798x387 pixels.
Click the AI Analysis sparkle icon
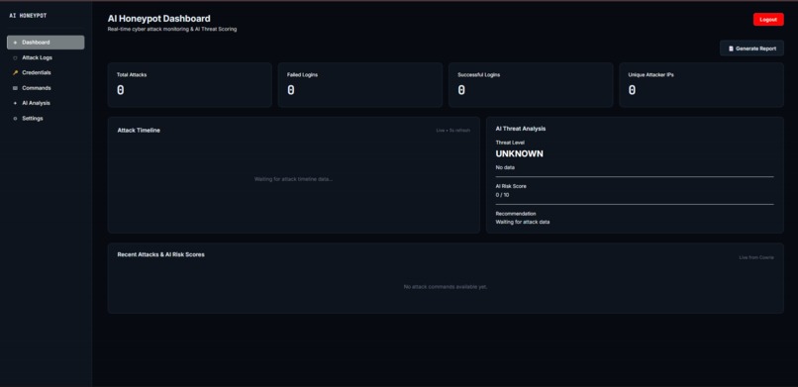(x=15, y=103)
